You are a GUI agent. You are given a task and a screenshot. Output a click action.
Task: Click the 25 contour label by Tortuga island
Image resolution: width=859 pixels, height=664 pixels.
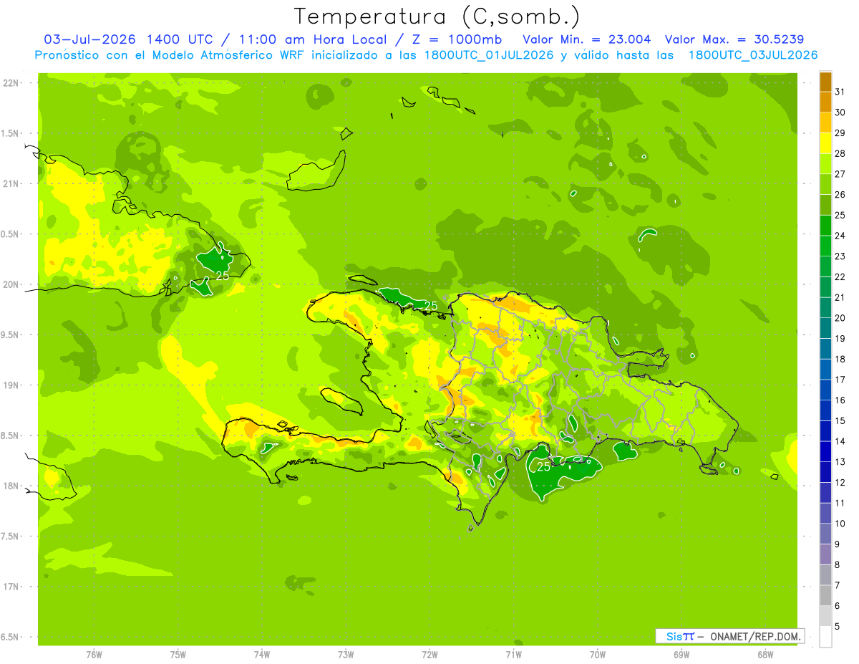431,306
